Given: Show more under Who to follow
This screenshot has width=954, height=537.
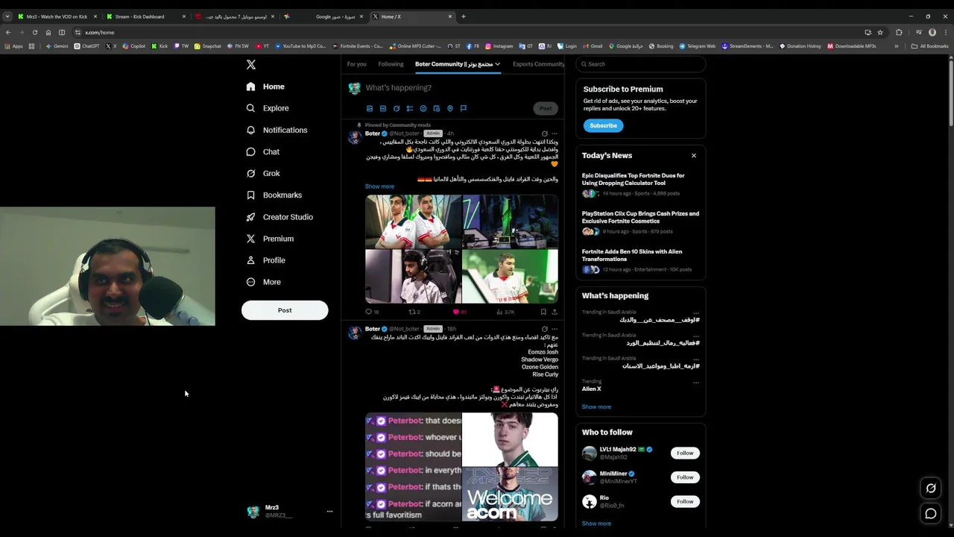Looking at the screenshot, I should (596, 524).
